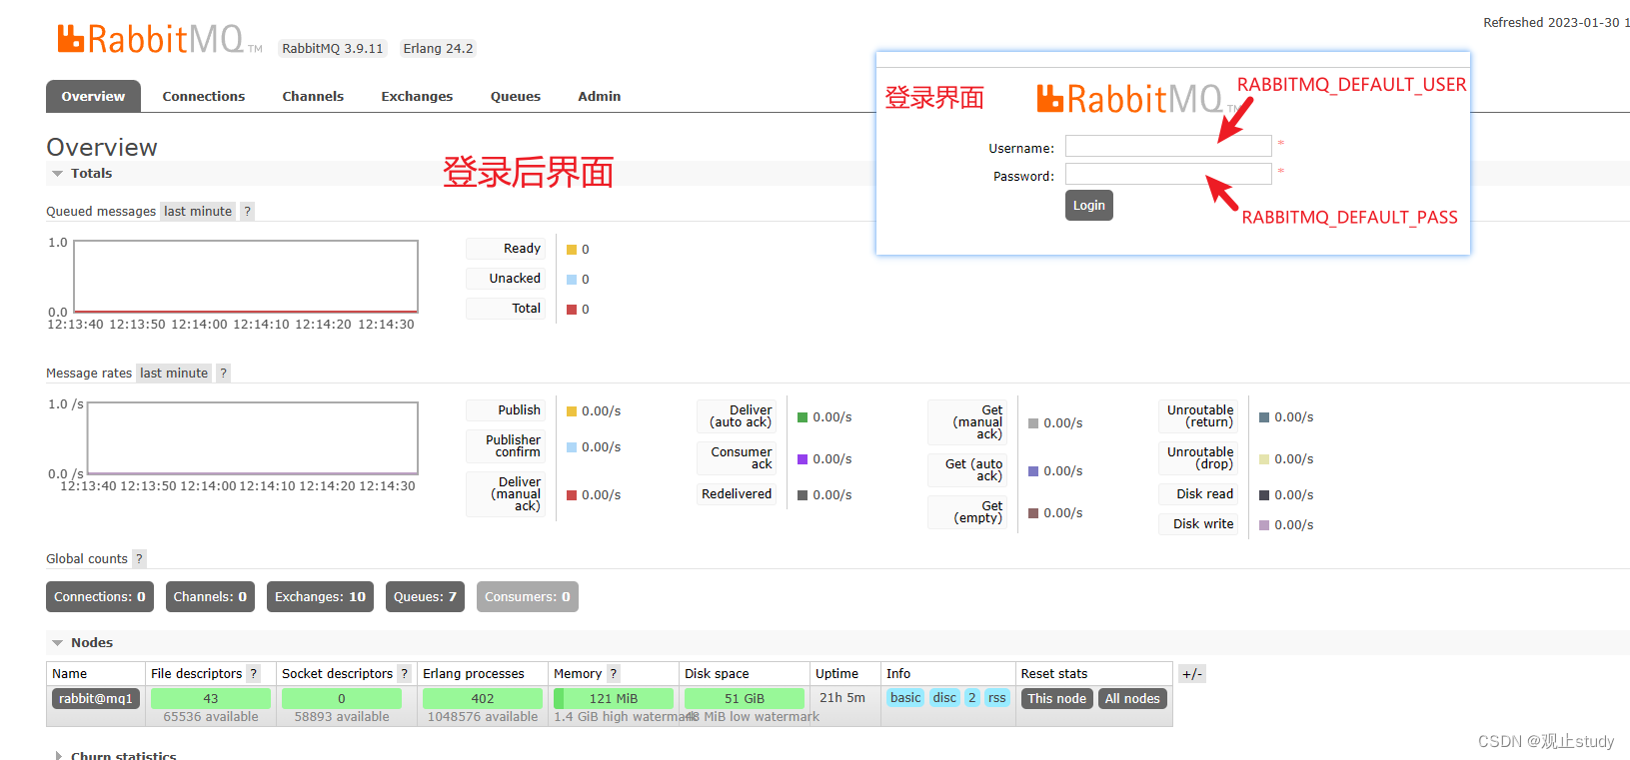Focus the Username input field
1630x760 pixels.
tap(1168, 146)
